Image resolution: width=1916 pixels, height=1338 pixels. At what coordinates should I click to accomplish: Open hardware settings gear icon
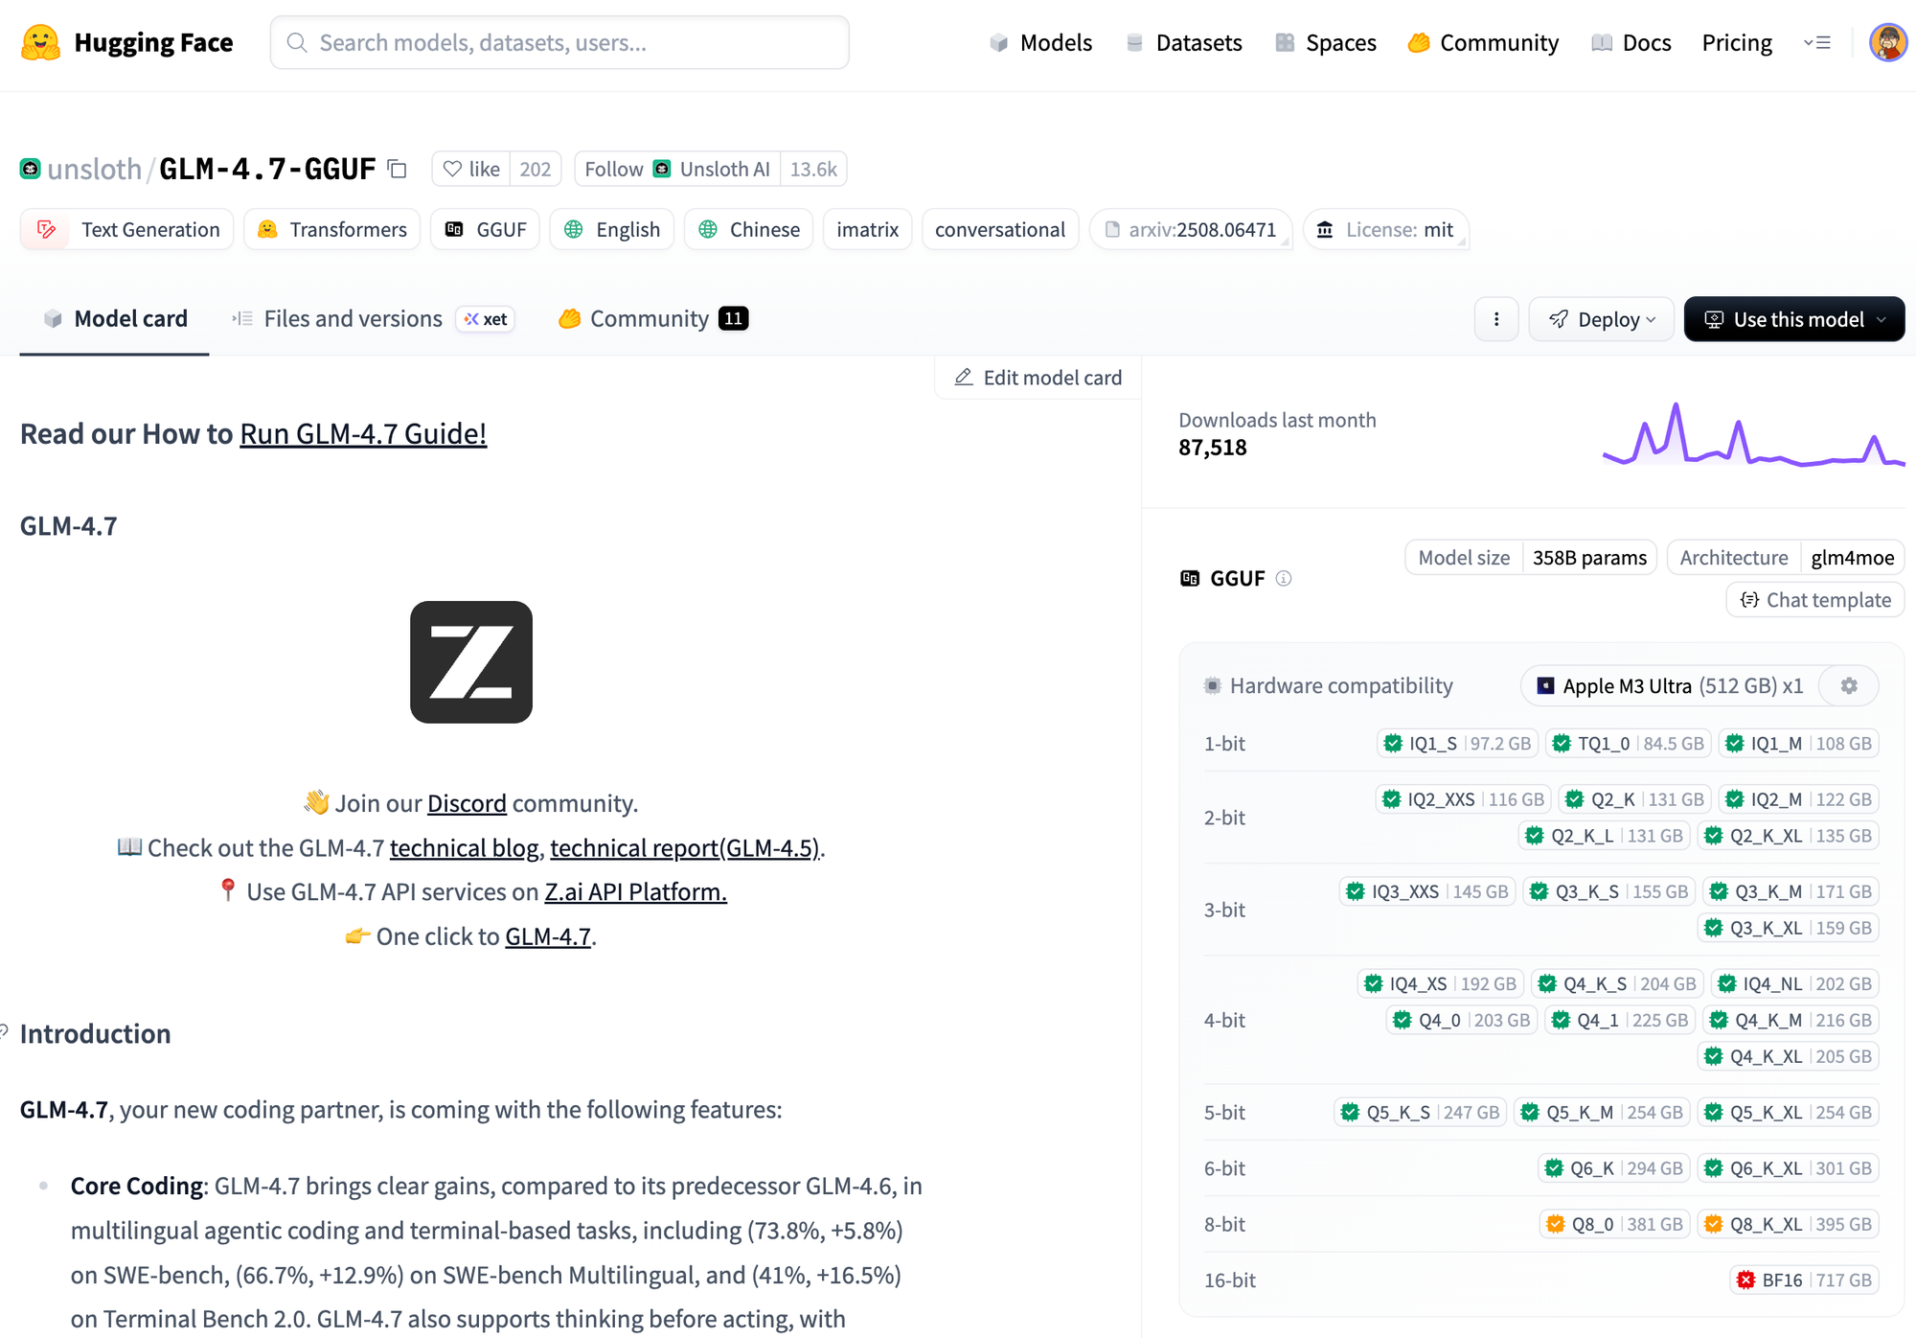click(x=1849, y=686)
